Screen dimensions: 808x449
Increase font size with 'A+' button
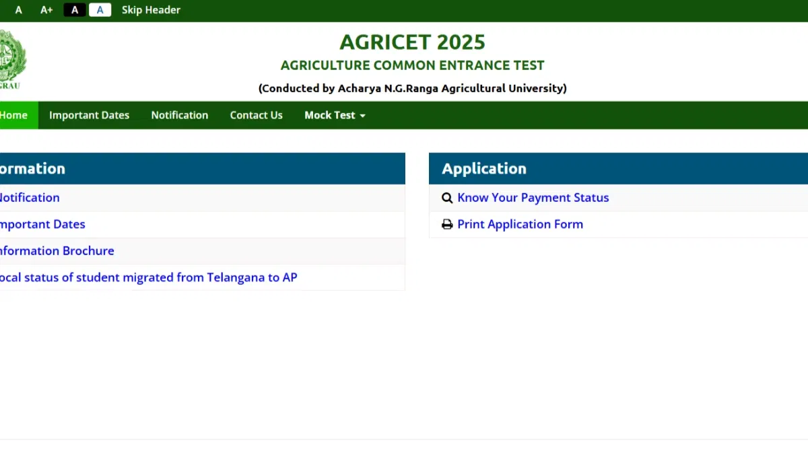click(x=46, y=10)
